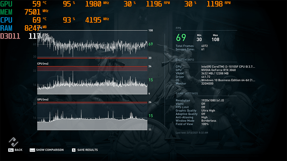Select SHOW COMPARISON

[50, 150]
